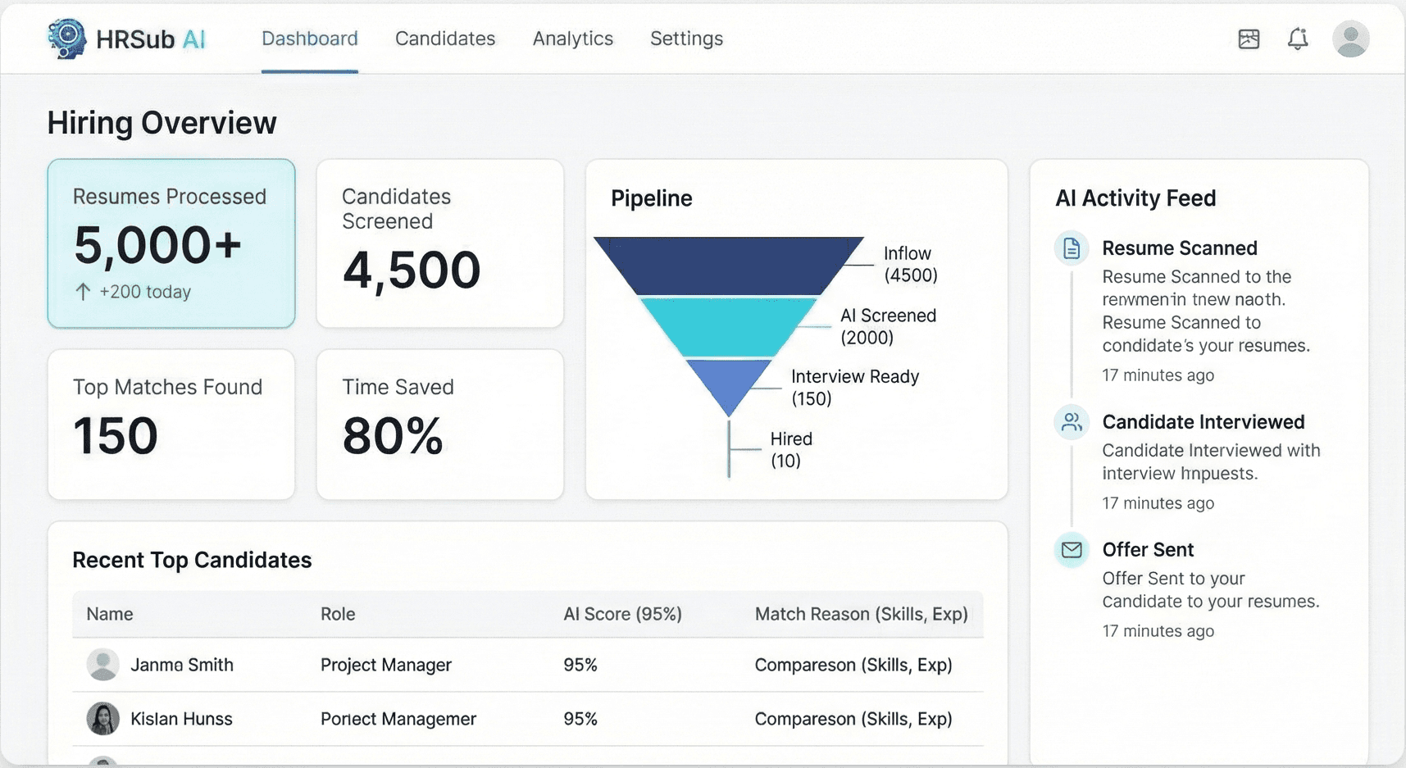Sort by the AI Score (95%) column header
This screenshot has width=1406, height=768.
[x=623, y=614]
